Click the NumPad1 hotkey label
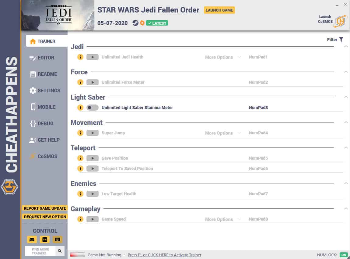 pyautogui.click(x=258, y=57)
